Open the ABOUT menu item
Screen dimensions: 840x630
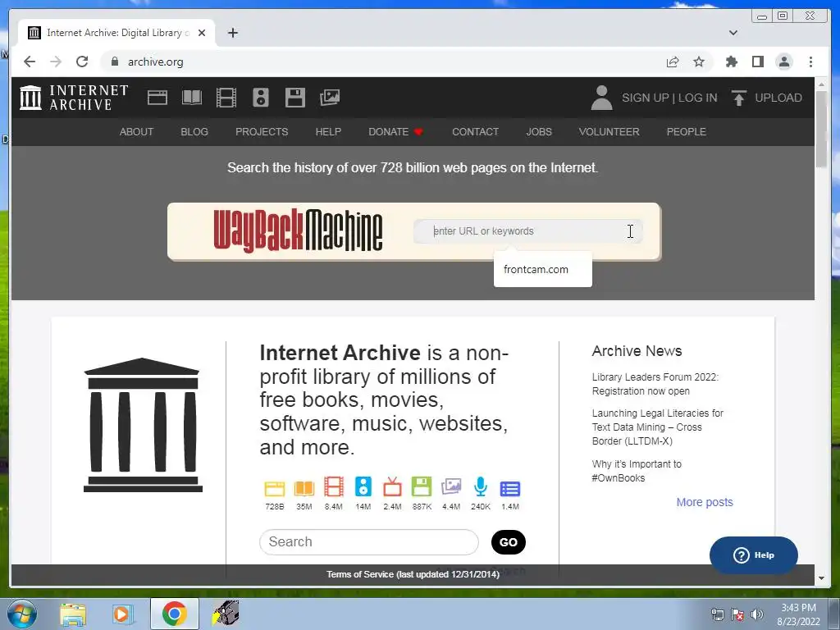click(136, 132)
